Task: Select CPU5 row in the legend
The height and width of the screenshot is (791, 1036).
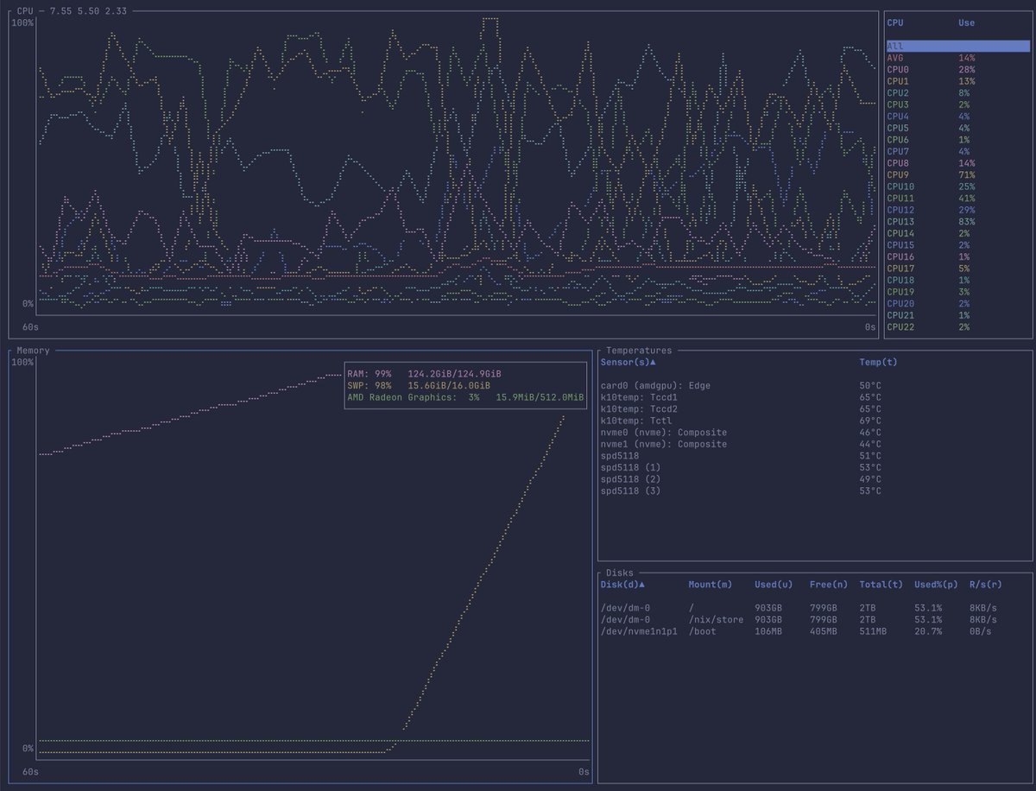Action: coord(957,128)
